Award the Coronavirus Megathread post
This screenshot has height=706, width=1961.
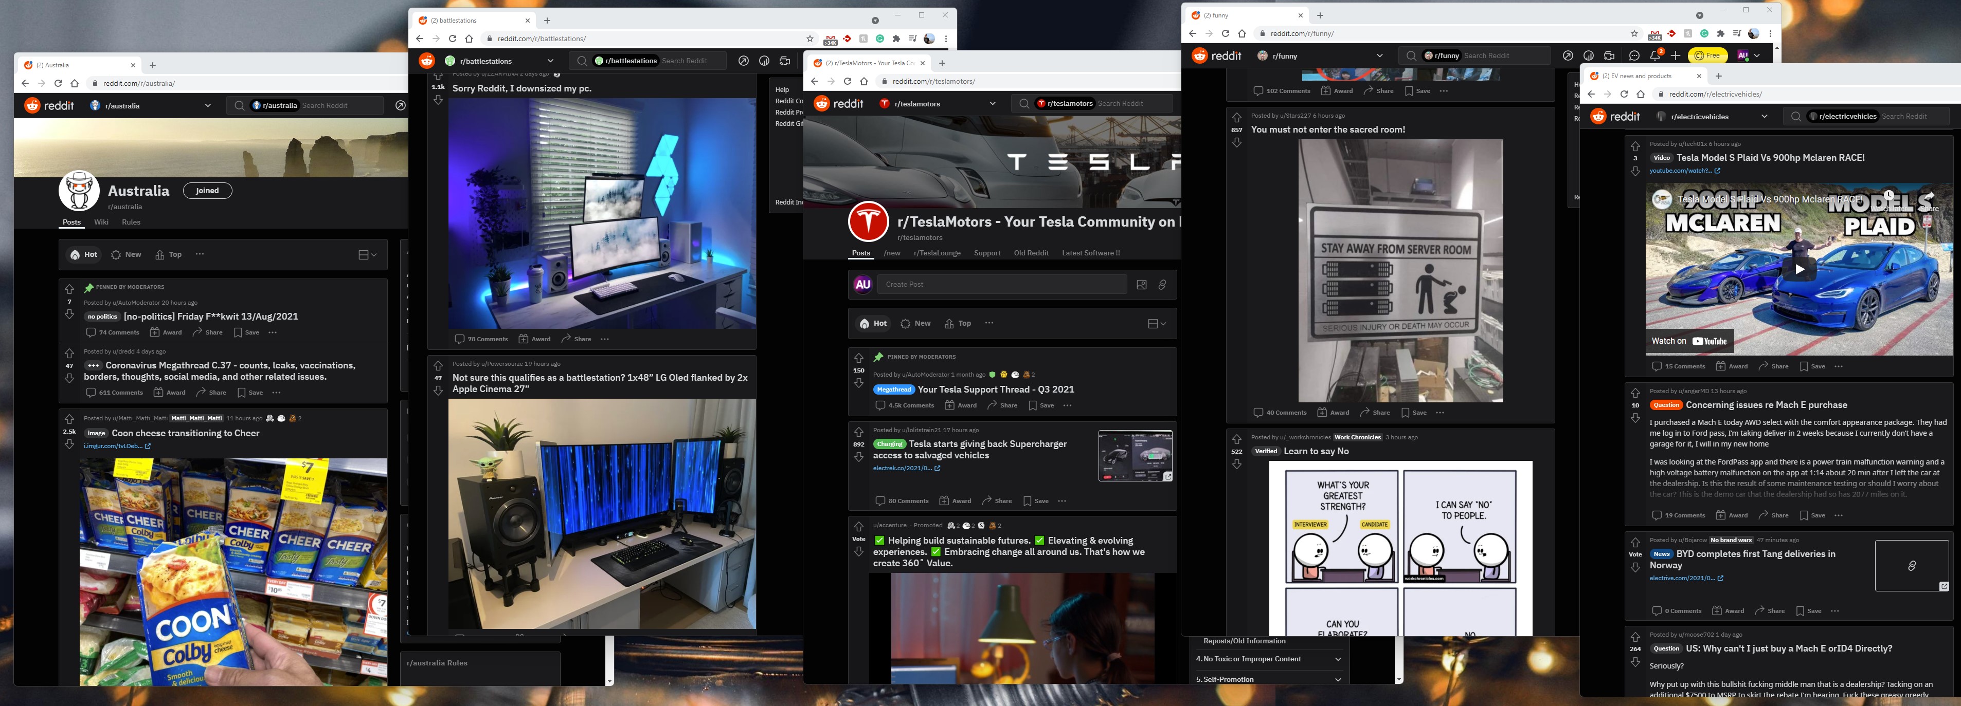pyautogui.click(x=170, y=393)
